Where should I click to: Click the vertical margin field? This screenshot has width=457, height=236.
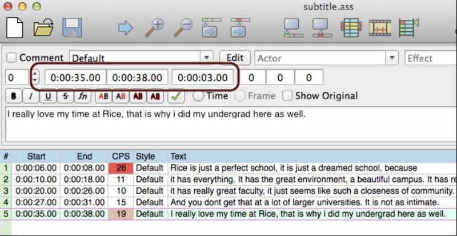(309, 78)
